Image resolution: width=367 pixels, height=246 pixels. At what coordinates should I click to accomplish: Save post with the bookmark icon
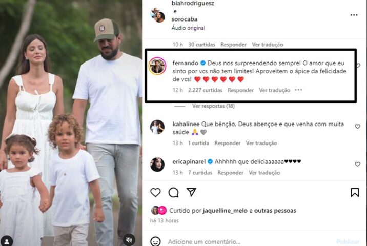(355, 192)
